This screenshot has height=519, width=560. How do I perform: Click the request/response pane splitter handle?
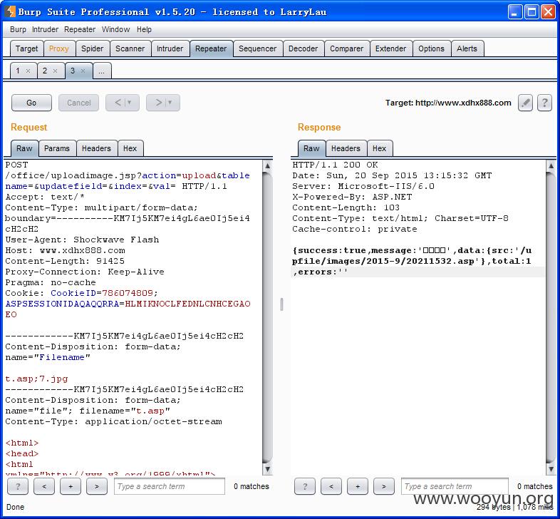(282, 304)
